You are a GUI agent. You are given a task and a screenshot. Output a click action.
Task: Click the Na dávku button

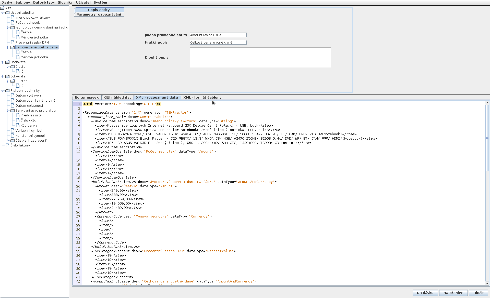pyautogui.click(x=425, y=293)
